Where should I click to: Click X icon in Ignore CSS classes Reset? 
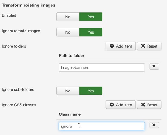(143, 104)
